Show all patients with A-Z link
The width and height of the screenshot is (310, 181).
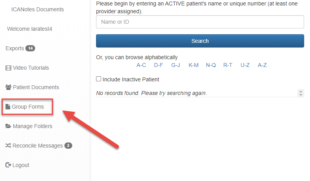pyautogui.click(x=262, y=65)
